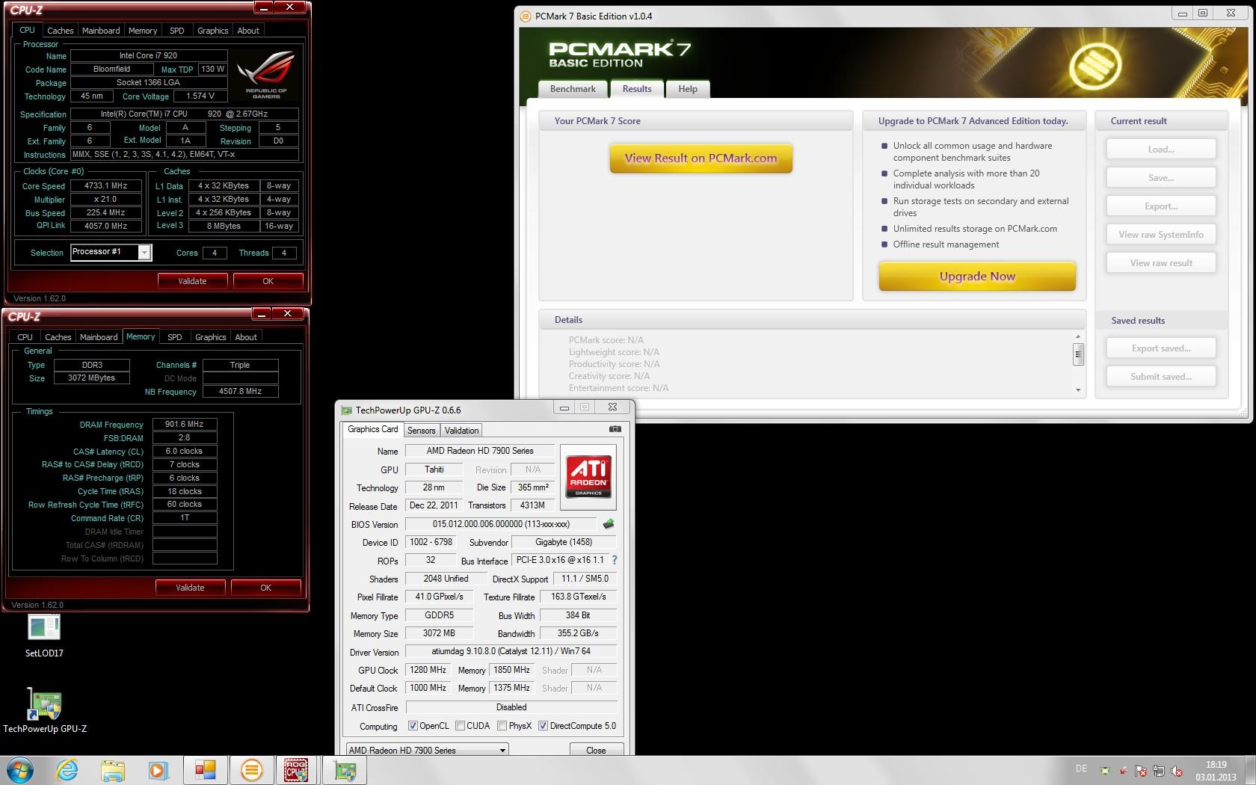
Task: Open the AMD Radeon HD 7900 Series dropdown
Action: pyautogui.click(x=428, y=750)
